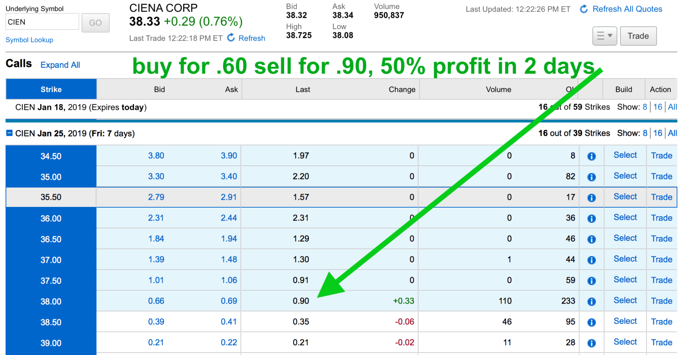The height and width of the screenshot is (355, 685).
Task: Open info icon for 35.50 strike
Action: click(591, 198)
